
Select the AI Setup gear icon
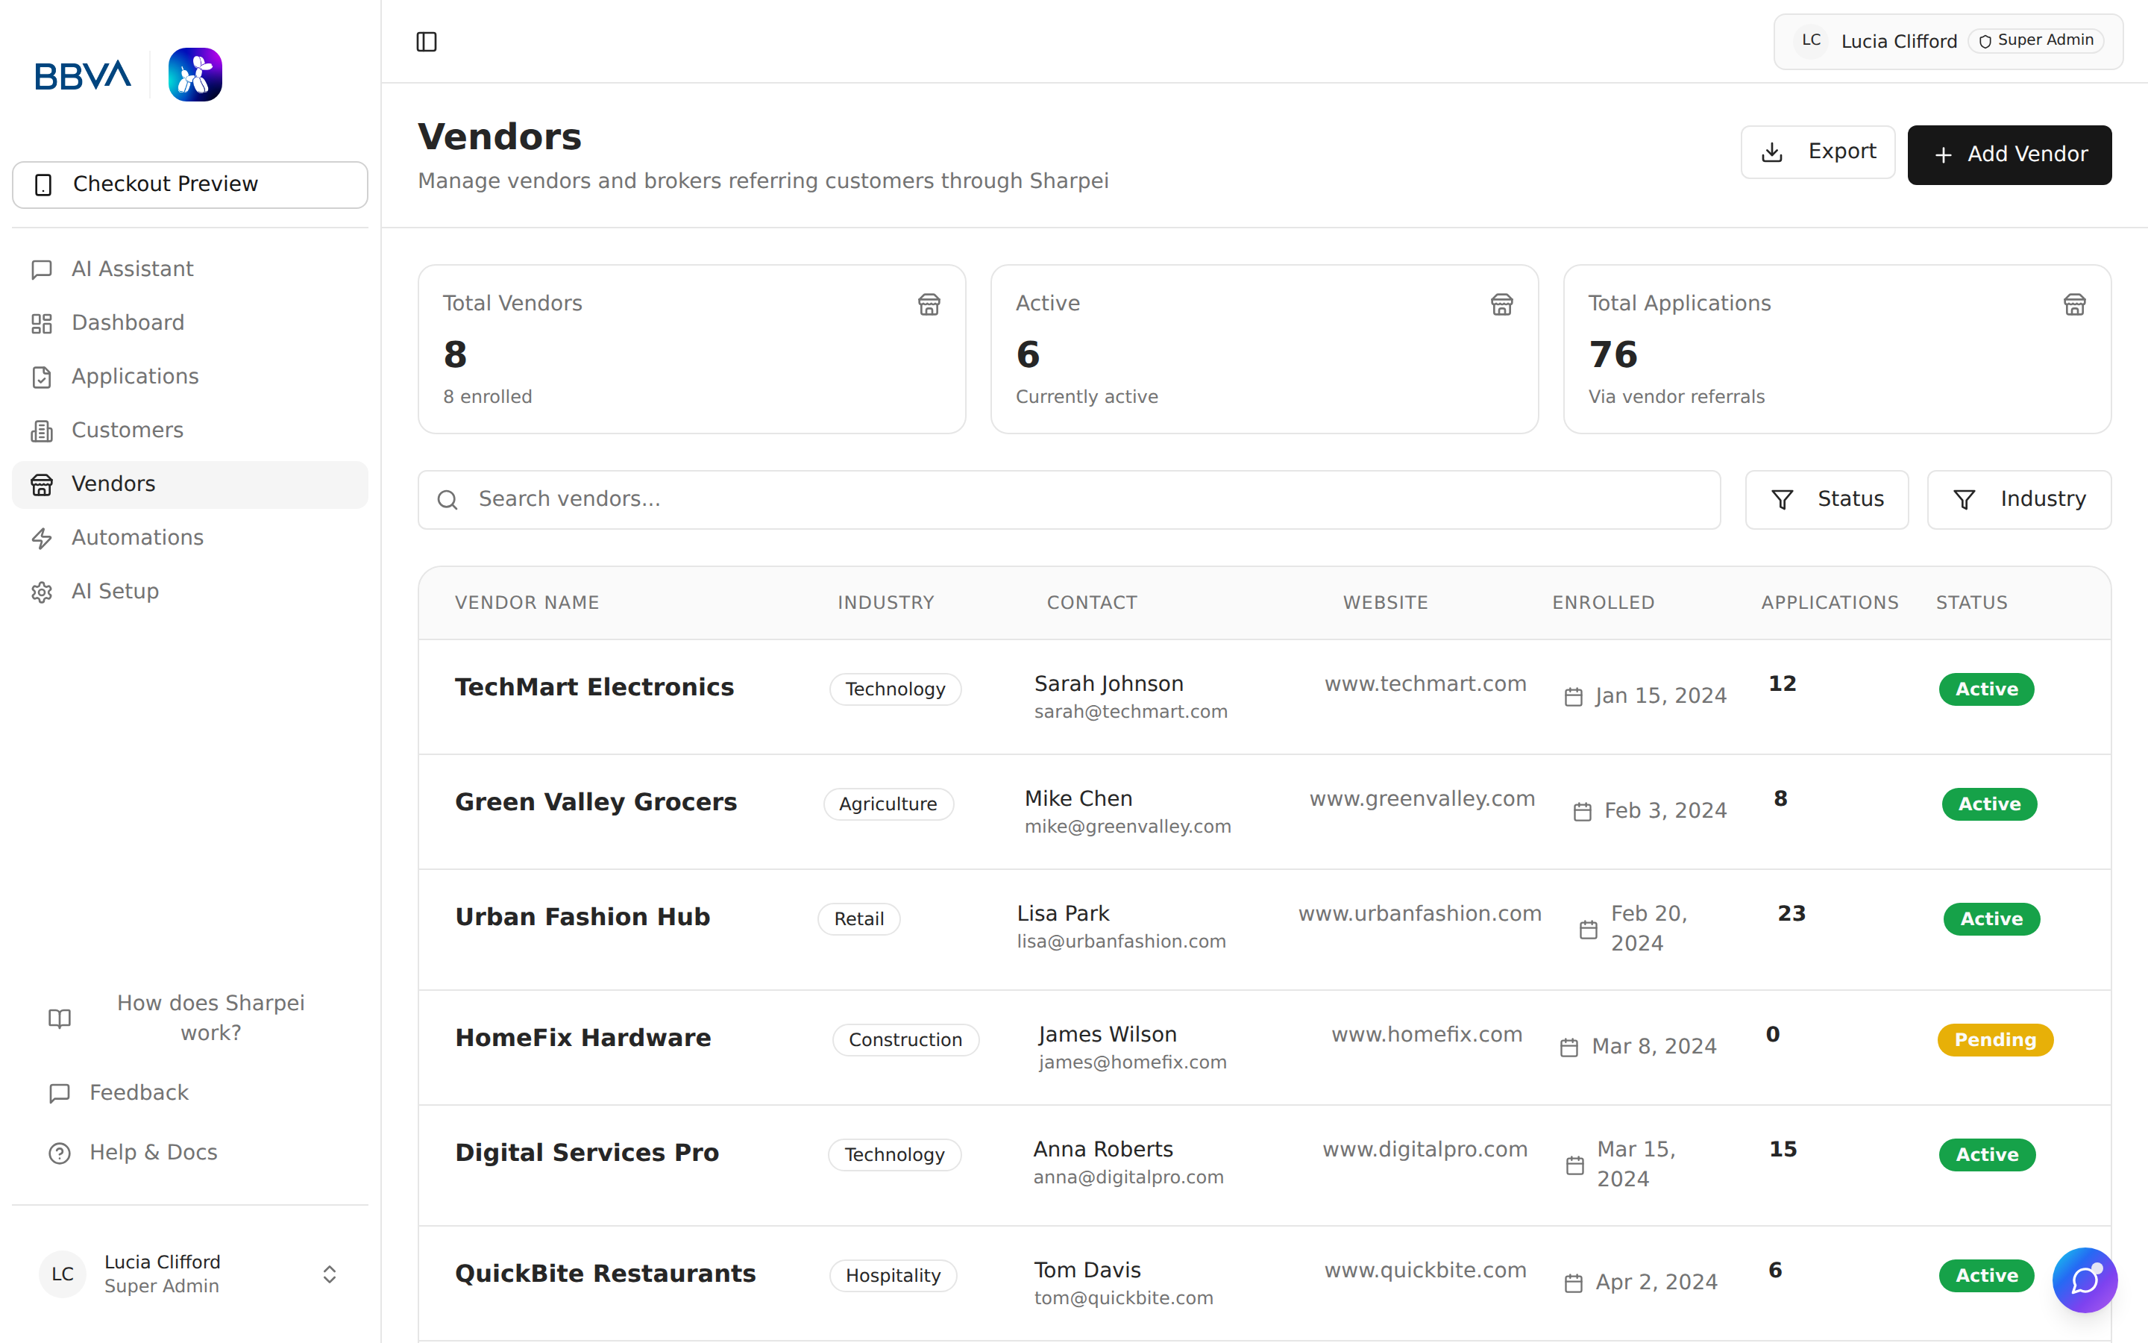[x=42, y=592]
